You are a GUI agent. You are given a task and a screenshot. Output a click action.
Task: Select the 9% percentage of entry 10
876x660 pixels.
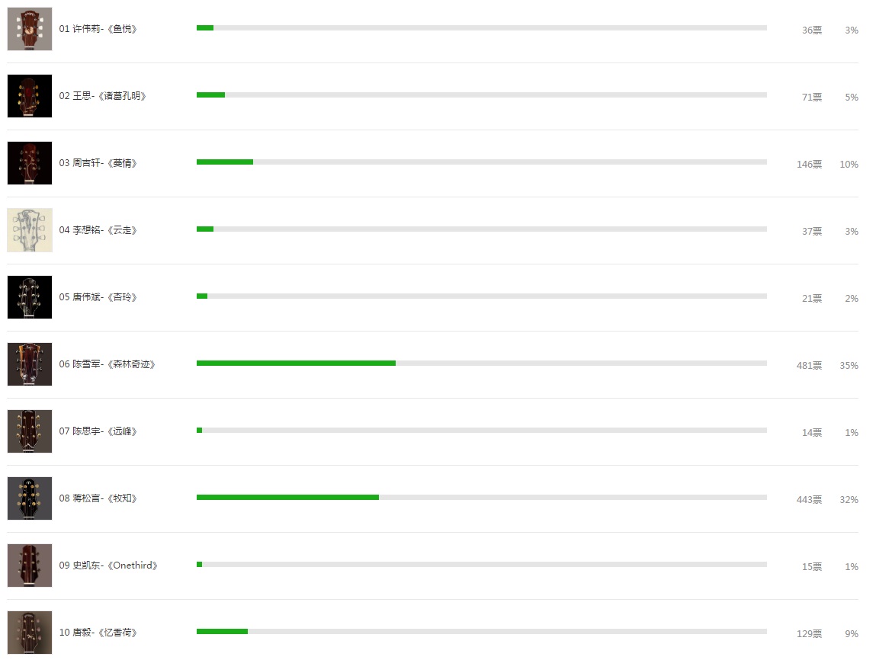coord(852,634)
